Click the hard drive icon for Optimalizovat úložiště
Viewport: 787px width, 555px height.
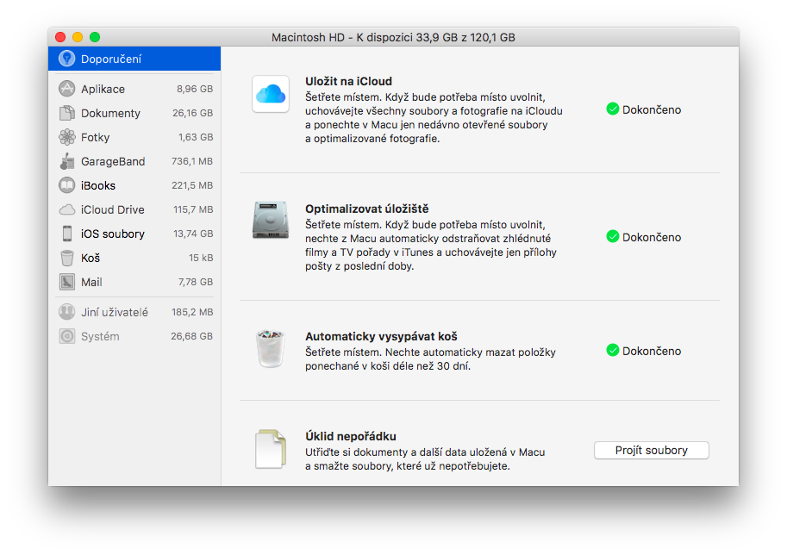(270, 221)
